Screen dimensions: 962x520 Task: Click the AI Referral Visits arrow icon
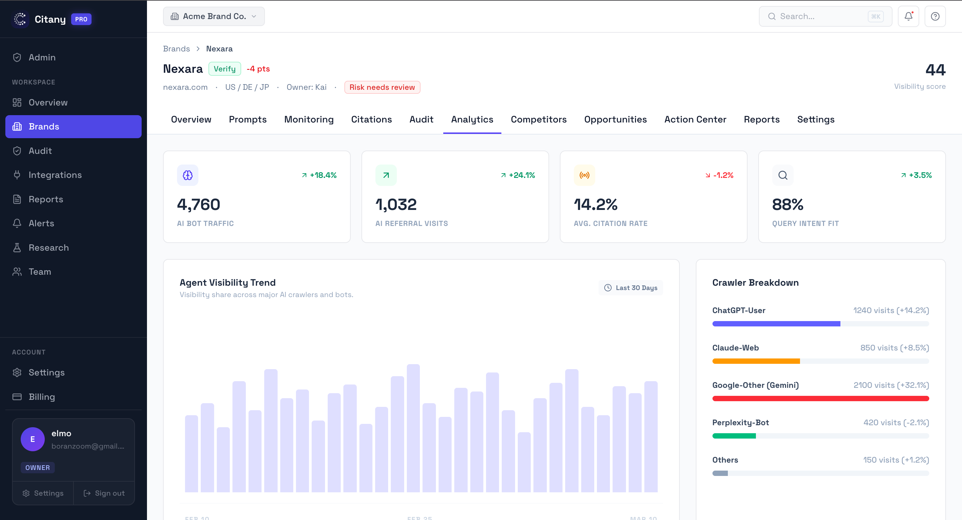point(386,175)
